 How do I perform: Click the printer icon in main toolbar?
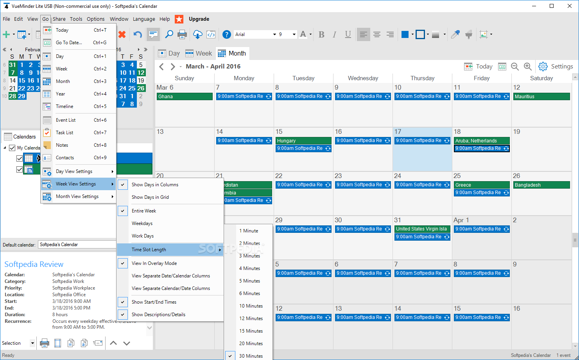click(182, 34)
